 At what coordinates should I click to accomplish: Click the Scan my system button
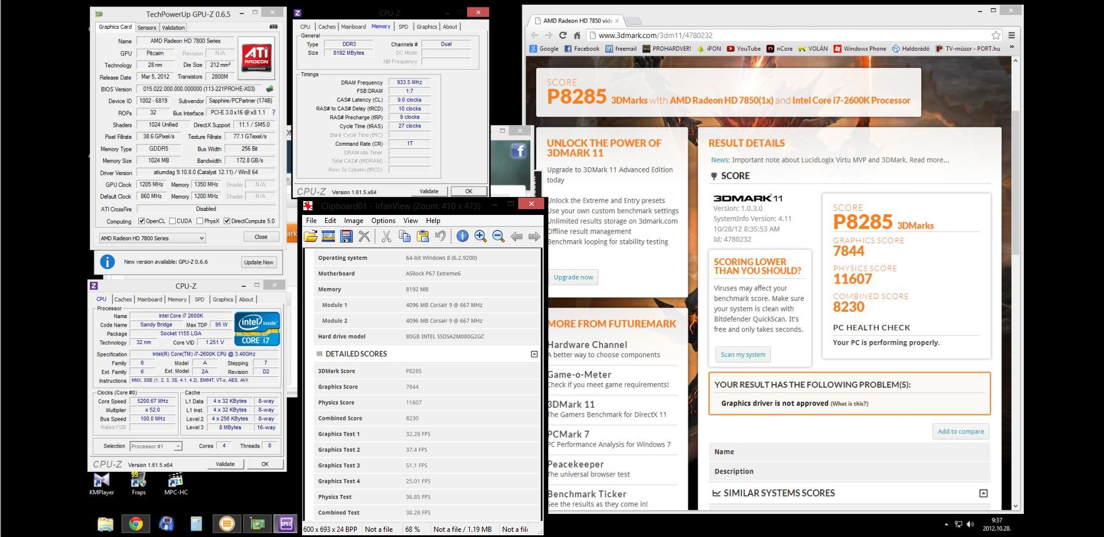[x=743, y=354]
